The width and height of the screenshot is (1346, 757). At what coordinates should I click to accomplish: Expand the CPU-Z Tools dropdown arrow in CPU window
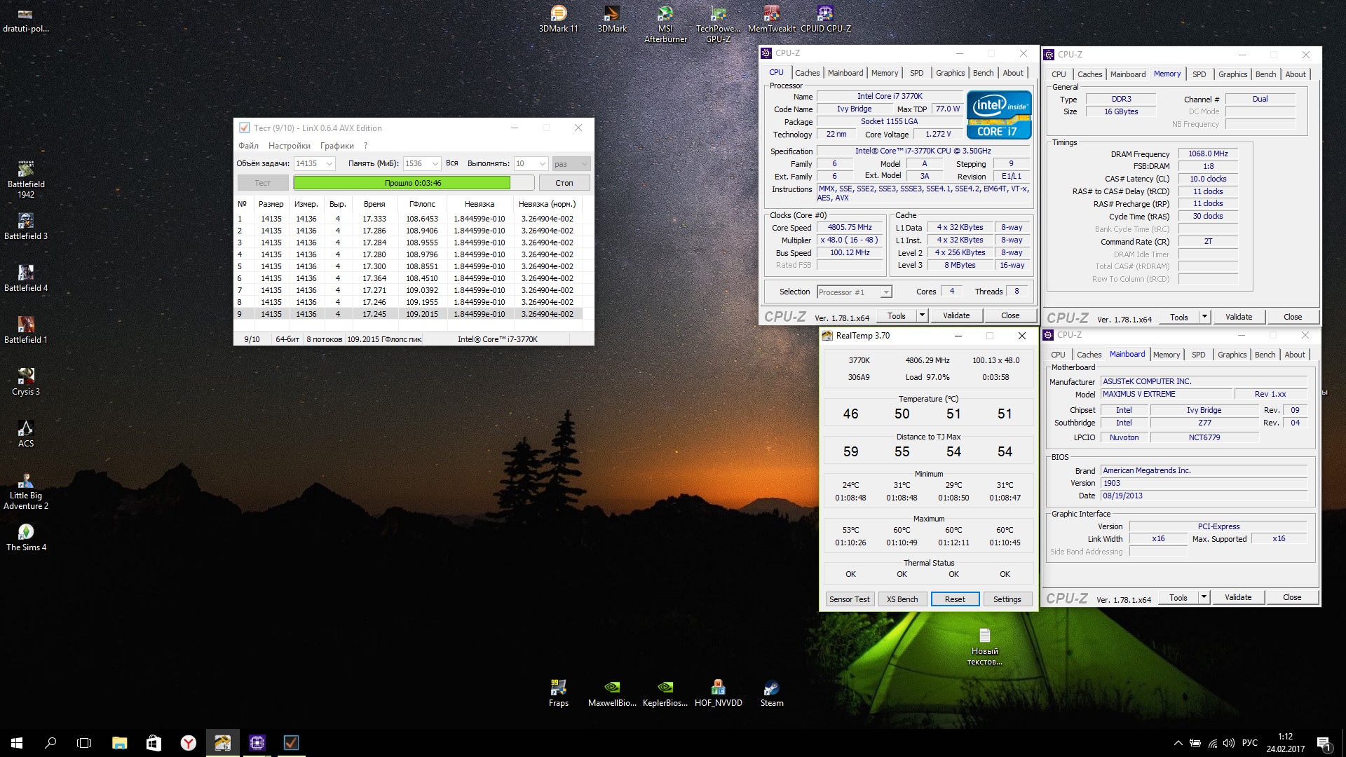coord(922,316)
